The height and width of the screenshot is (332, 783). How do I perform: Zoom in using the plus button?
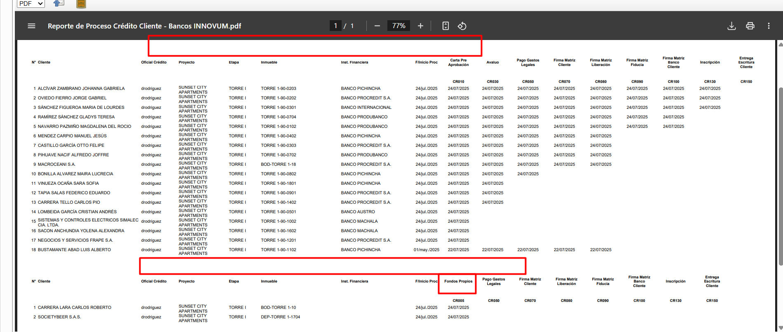[x=420, y=26]
